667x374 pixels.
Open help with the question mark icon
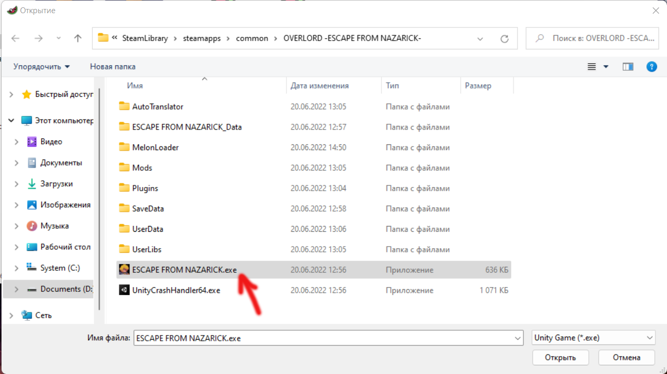pyautogui.click(x=652, y=67)
